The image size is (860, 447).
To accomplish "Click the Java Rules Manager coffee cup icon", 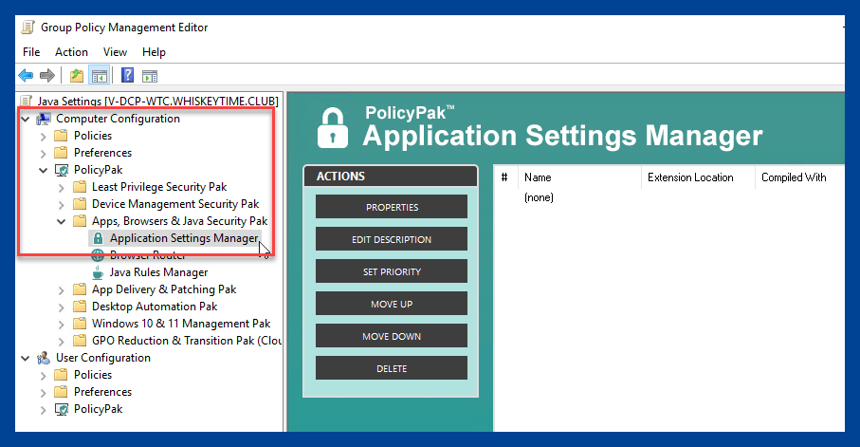I will click(x=98, y=272).
